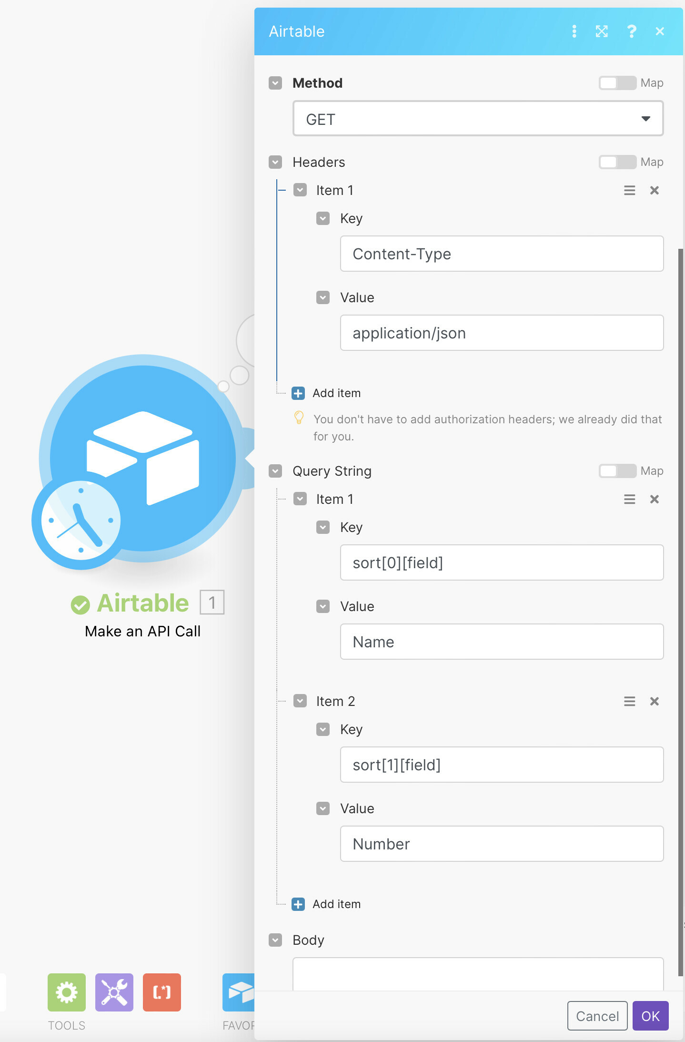Collapse the Key chevron under Query String Item 1
The image size is (685, 1042).
(x=323, y=527)
